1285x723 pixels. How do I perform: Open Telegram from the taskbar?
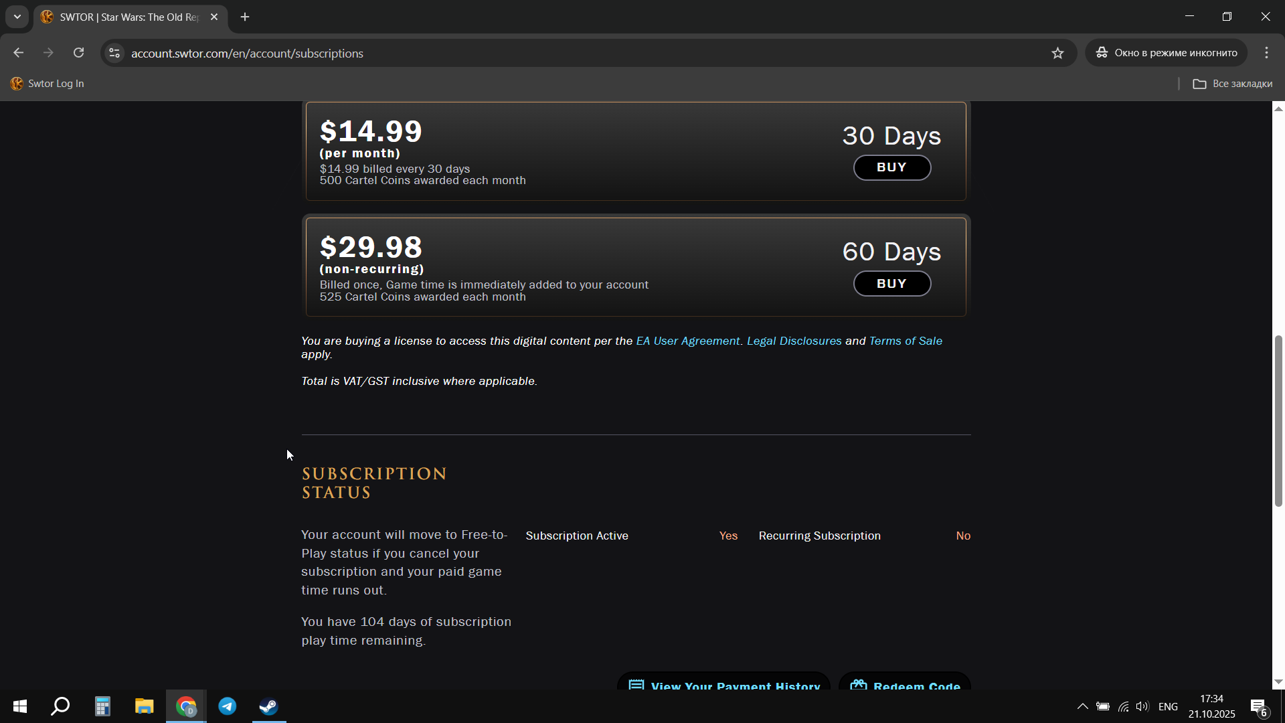click(x=228, y=706)
